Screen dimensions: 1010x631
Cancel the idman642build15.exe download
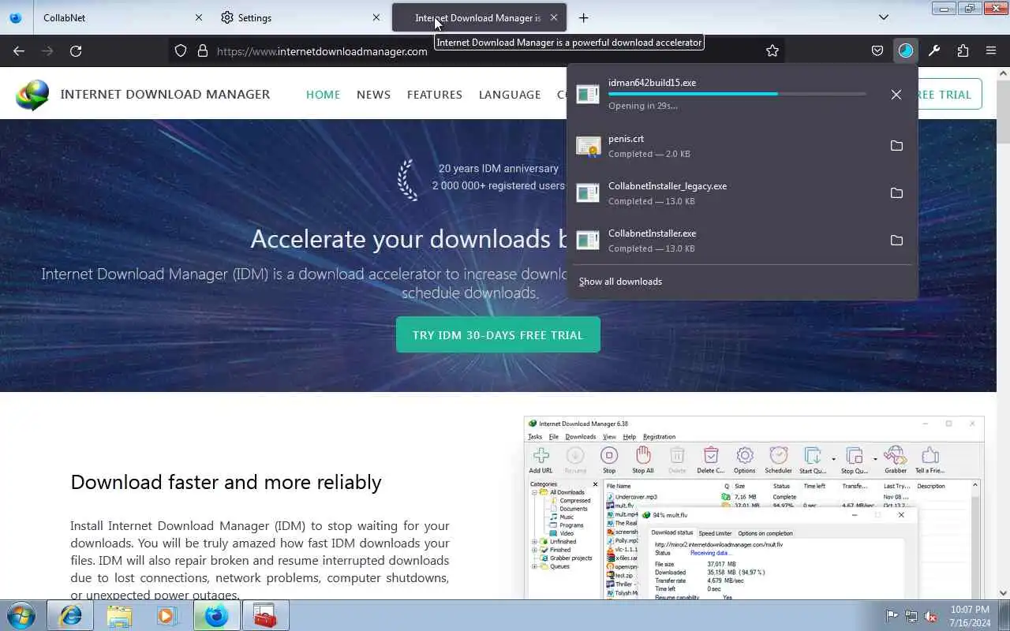(x=896, y=95)
